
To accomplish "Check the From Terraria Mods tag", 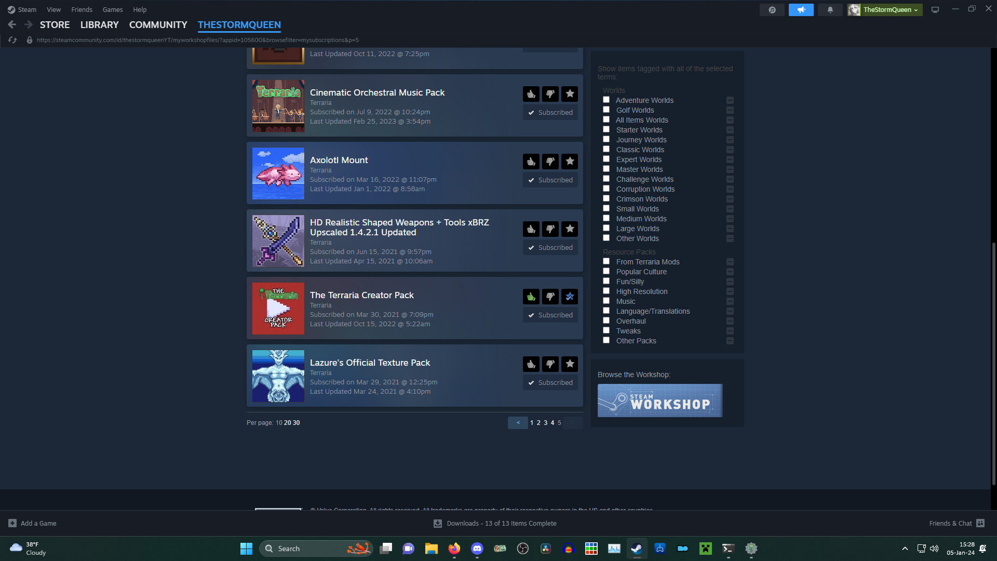I will tap(606, 261).
